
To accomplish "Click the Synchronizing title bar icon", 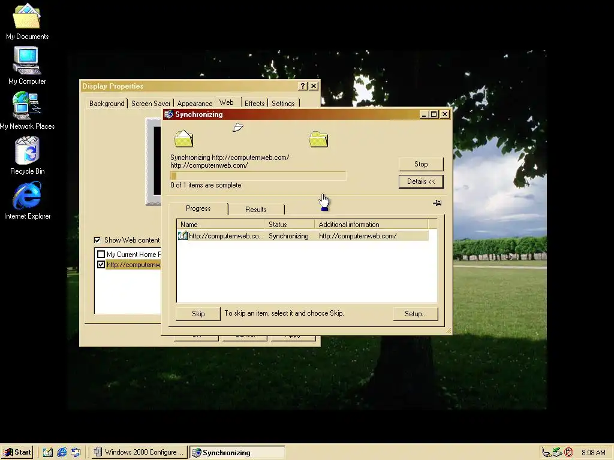I will click(168, 114).
